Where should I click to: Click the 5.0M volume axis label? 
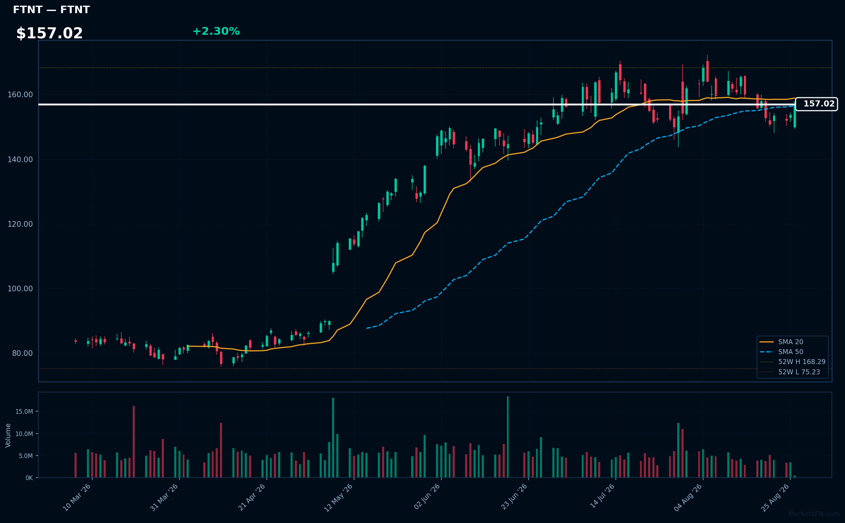click(26, 456)
